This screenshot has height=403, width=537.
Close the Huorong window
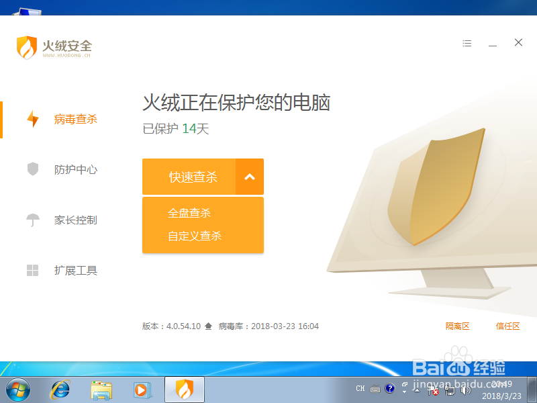click(518, 42)
